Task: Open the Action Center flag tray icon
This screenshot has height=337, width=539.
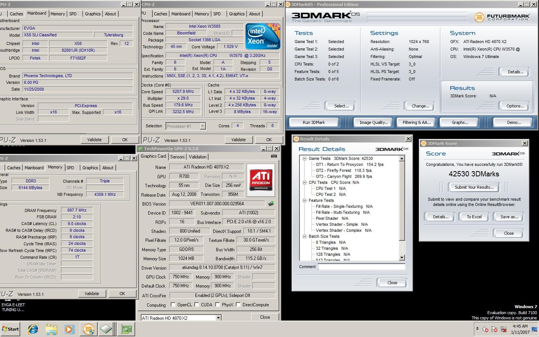Action: point(494,330)
